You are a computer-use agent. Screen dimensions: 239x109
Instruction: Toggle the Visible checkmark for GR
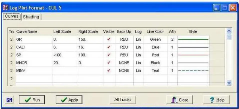click(109, 39)
